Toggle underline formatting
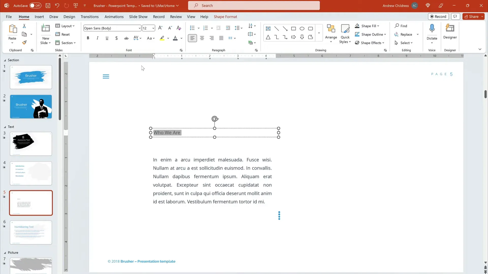488x274 pixels. click(x=107, y=38)
